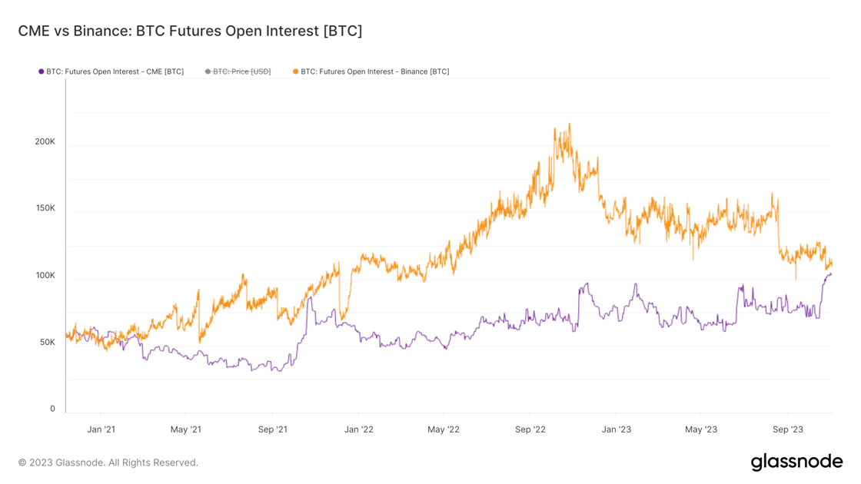
Task: Click the glassnode logo
Action: click(x=796, y=462)
